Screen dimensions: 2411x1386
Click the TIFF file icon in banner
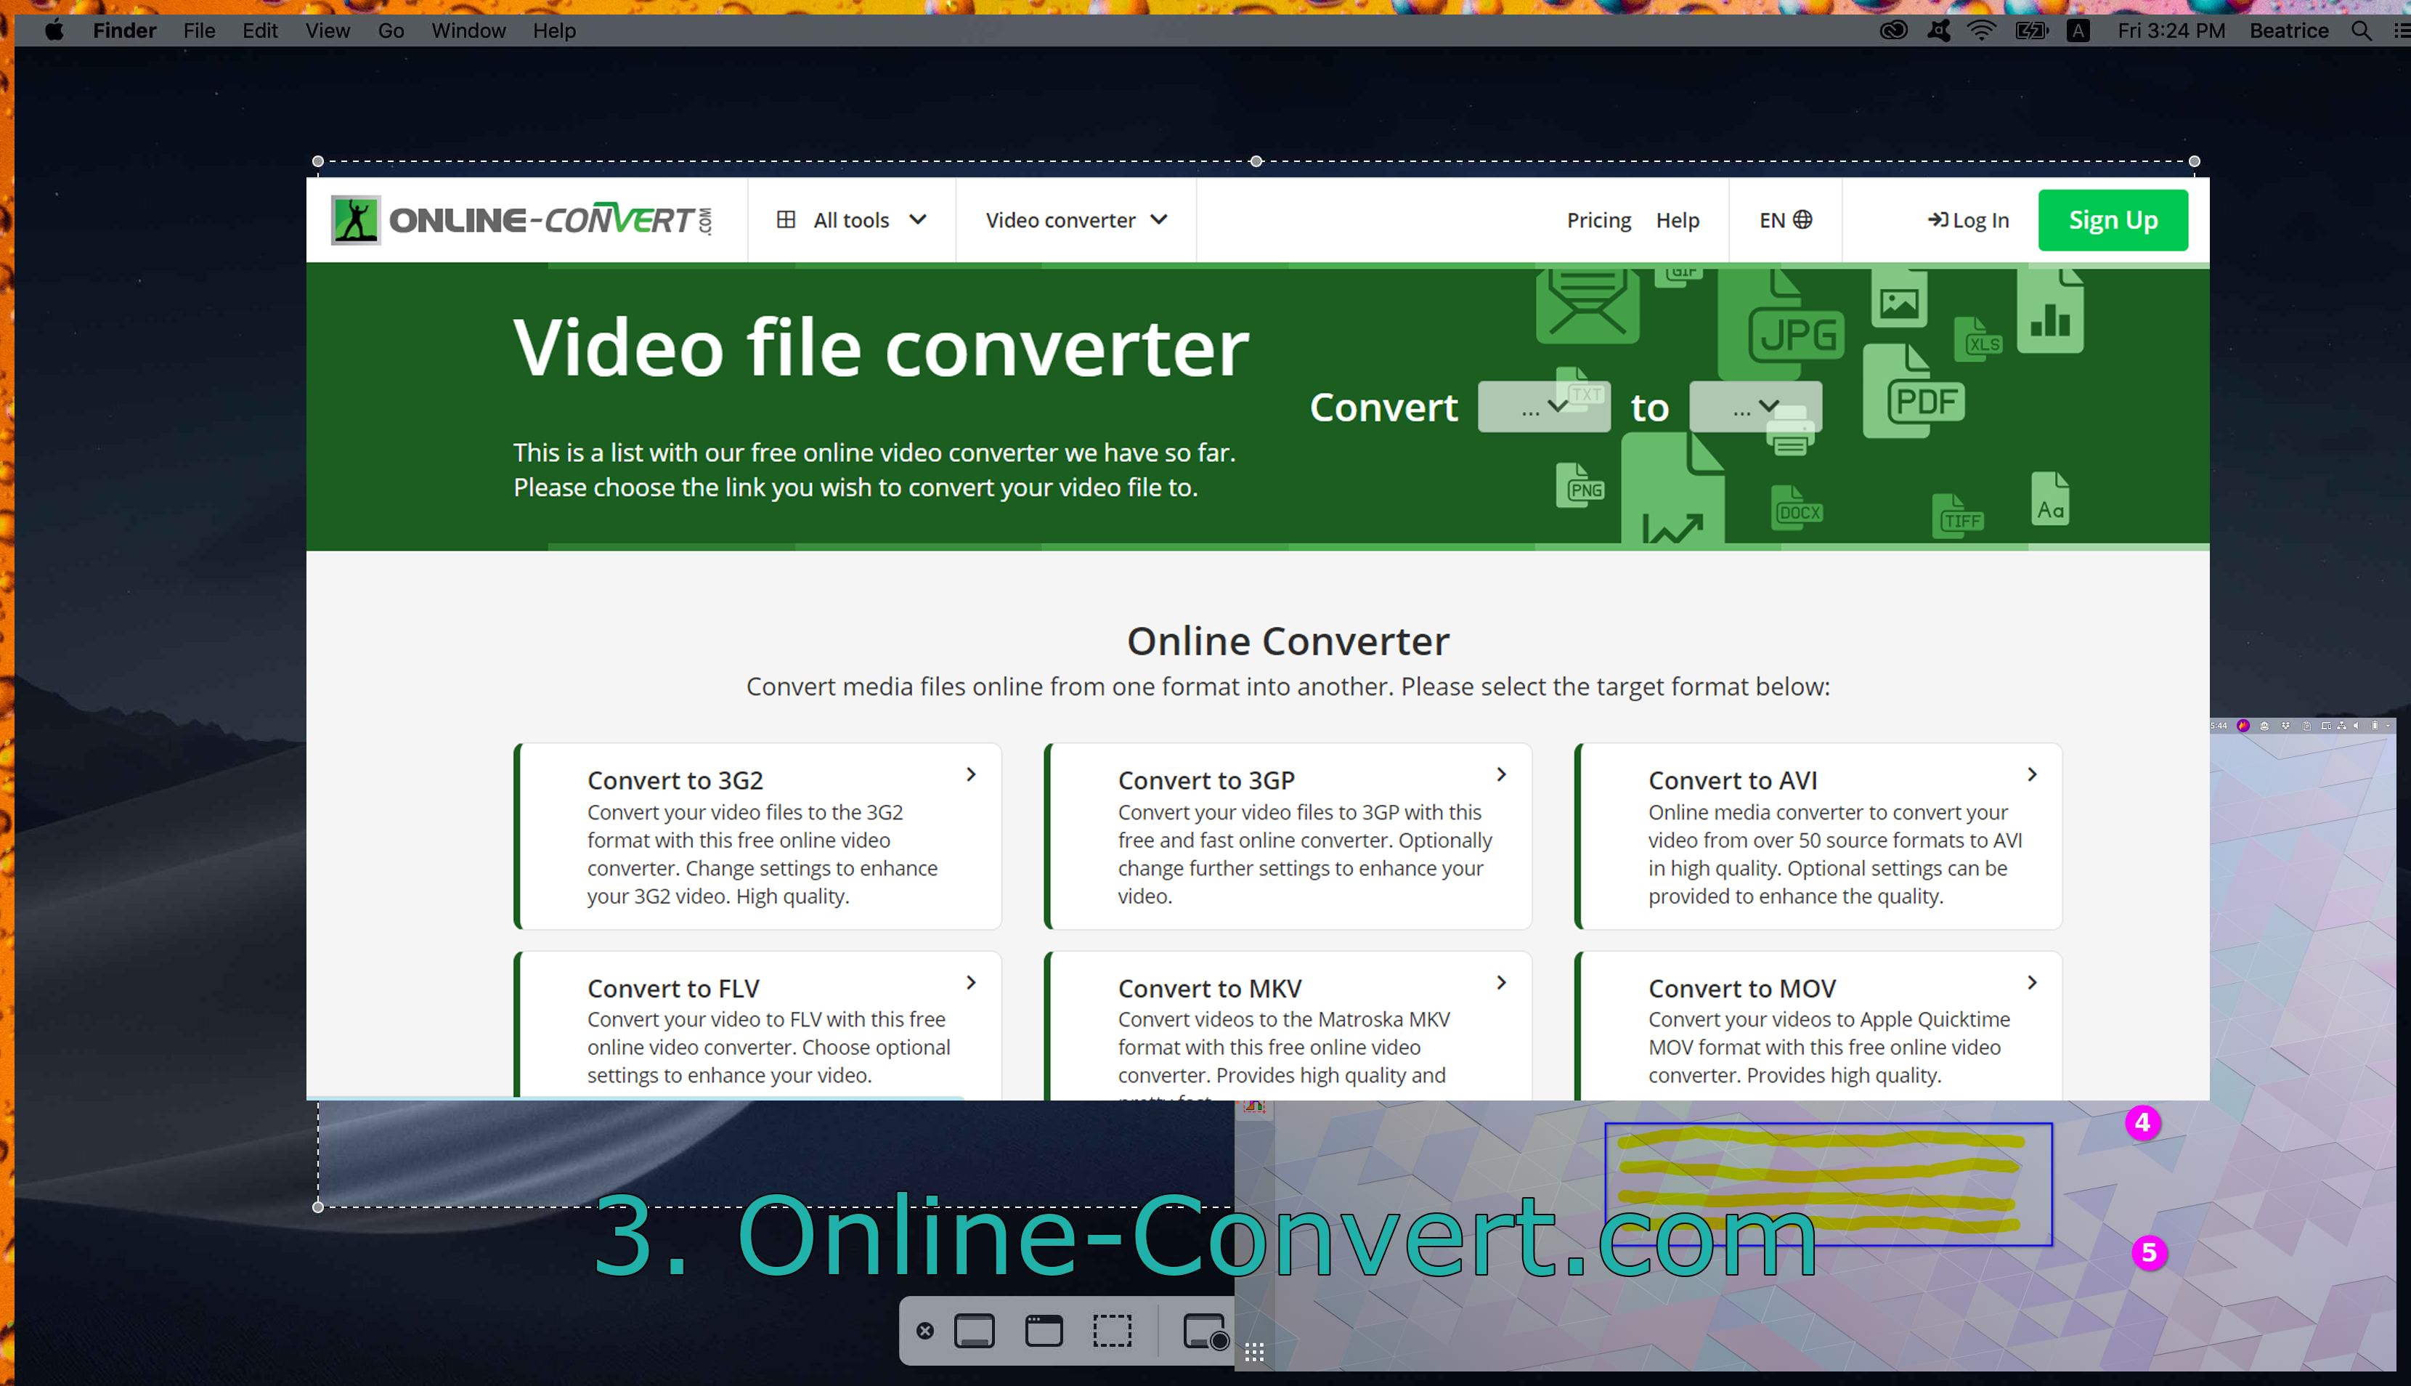1958,516
